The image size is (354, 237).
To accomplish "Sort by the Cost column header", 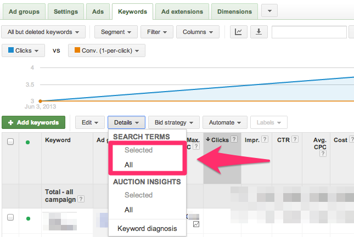I will 340,140.
